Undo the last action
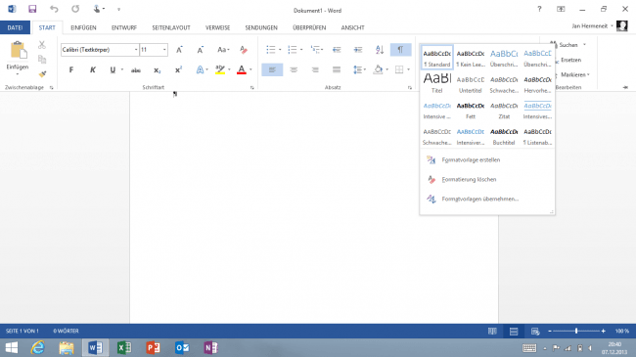This screenshot has width=636, height=357. click(x=54, y=9)
